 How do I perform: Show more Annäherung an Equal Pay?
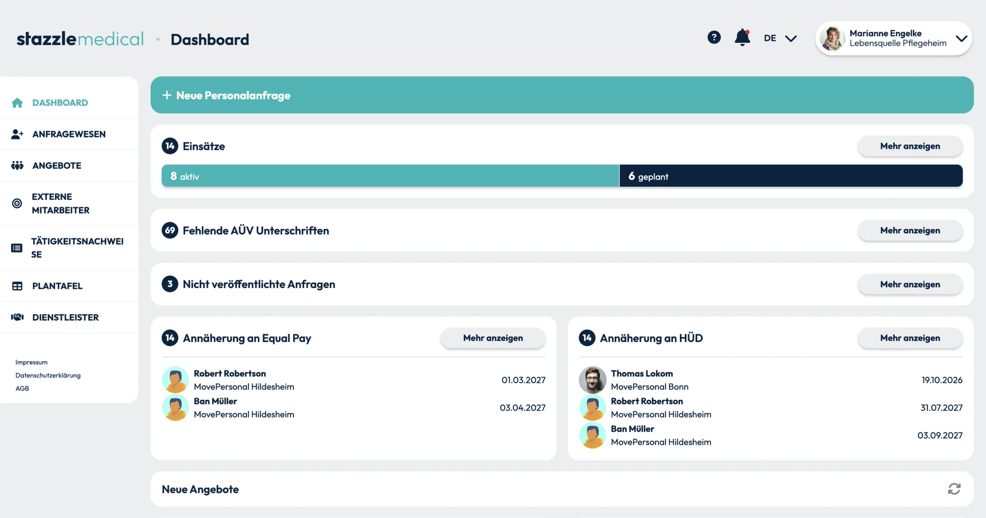[493, 338]
